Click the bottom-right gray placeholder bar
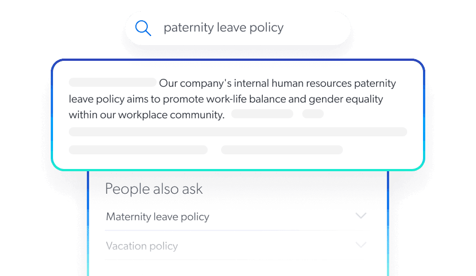Screen dimensions: 476x276 [282, 150]
